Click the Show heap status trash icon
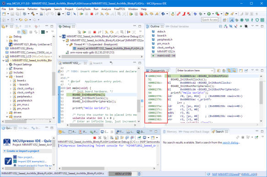 (139, 174)
